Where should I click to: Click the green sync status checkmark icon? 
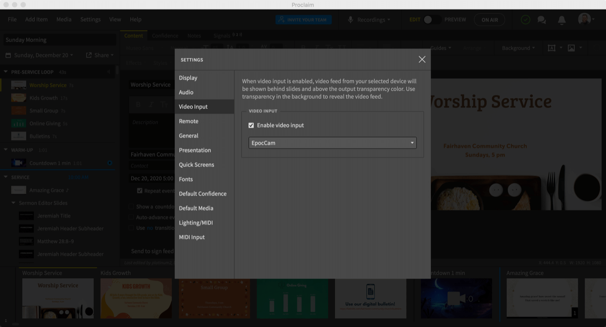(x=525, y=20)
